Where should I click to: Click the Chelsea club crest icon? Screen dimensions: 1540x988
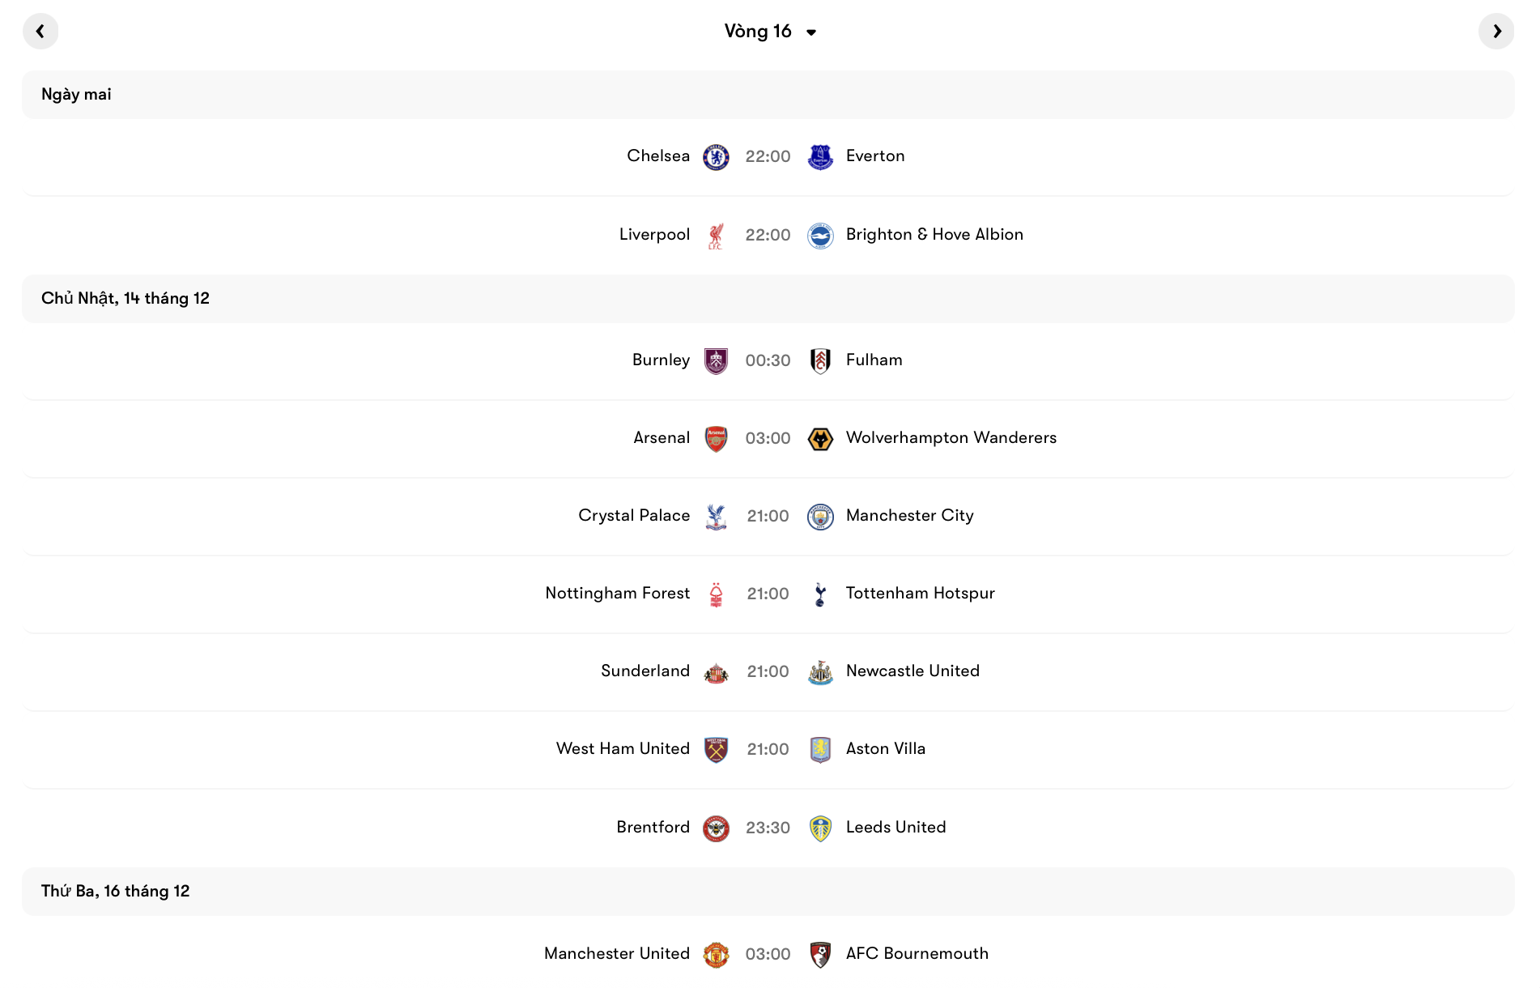coord(716,156)
